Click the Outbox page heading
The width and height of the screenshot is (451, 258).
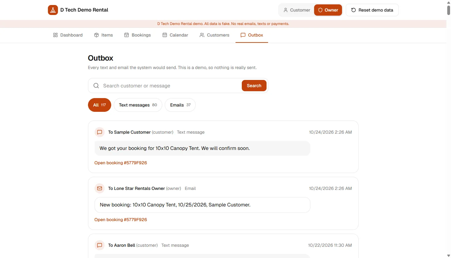click(x=101, y=58)
